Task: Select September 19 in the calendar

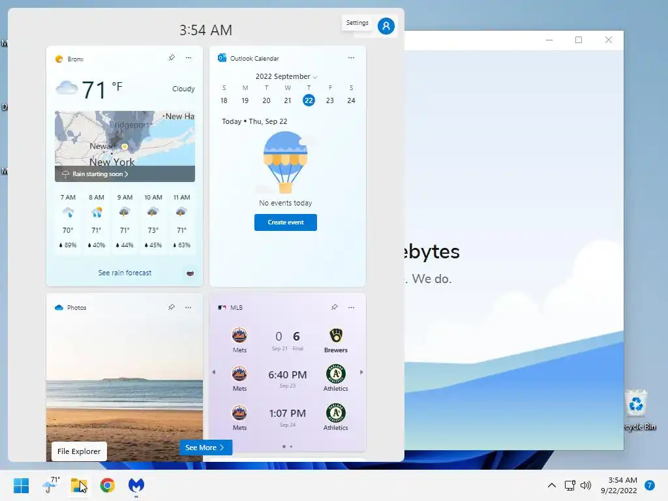Action: (245, 100)
